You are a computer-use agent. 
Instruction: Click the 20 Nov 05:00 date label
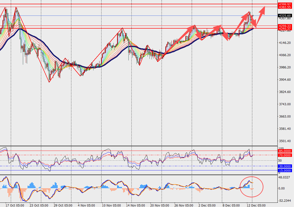pyautogui.click(x=160, y=205)
